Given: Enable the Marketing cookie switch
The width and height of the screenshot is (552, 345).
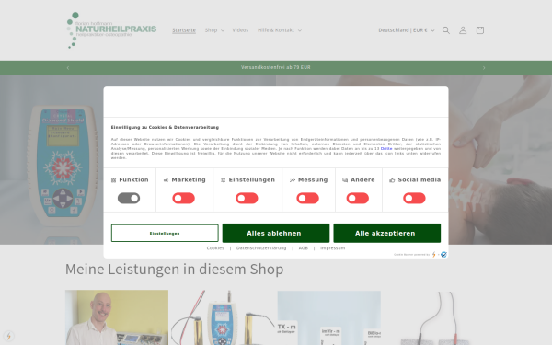Looking at the screenshot, I should pos(183,198).
